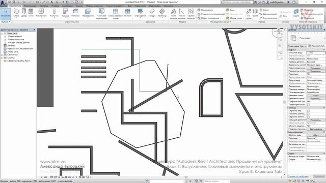
Task: Click the Save icon in quick access toolbar
Action: [x=14, y=2]
